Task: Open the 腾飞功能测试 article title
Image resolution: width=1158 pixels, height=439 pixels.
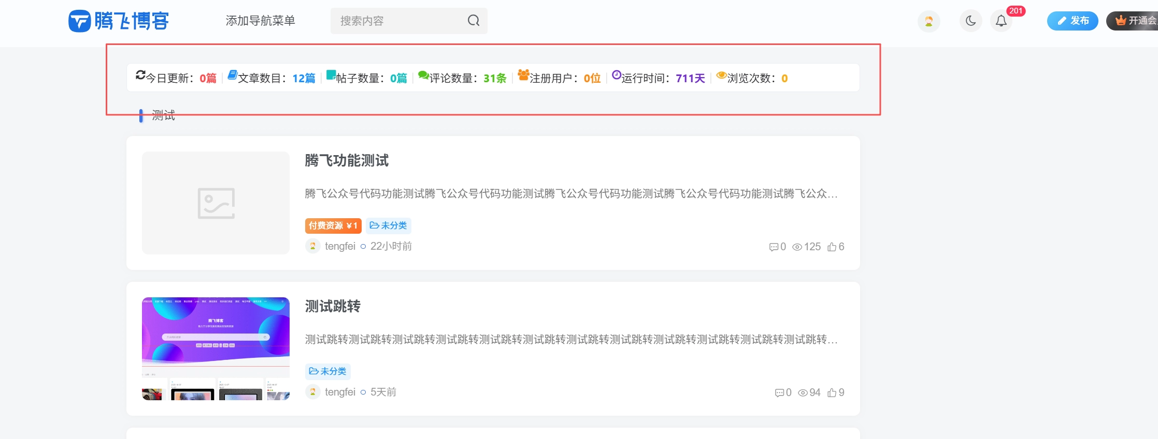Action: [x=347, y=160]
